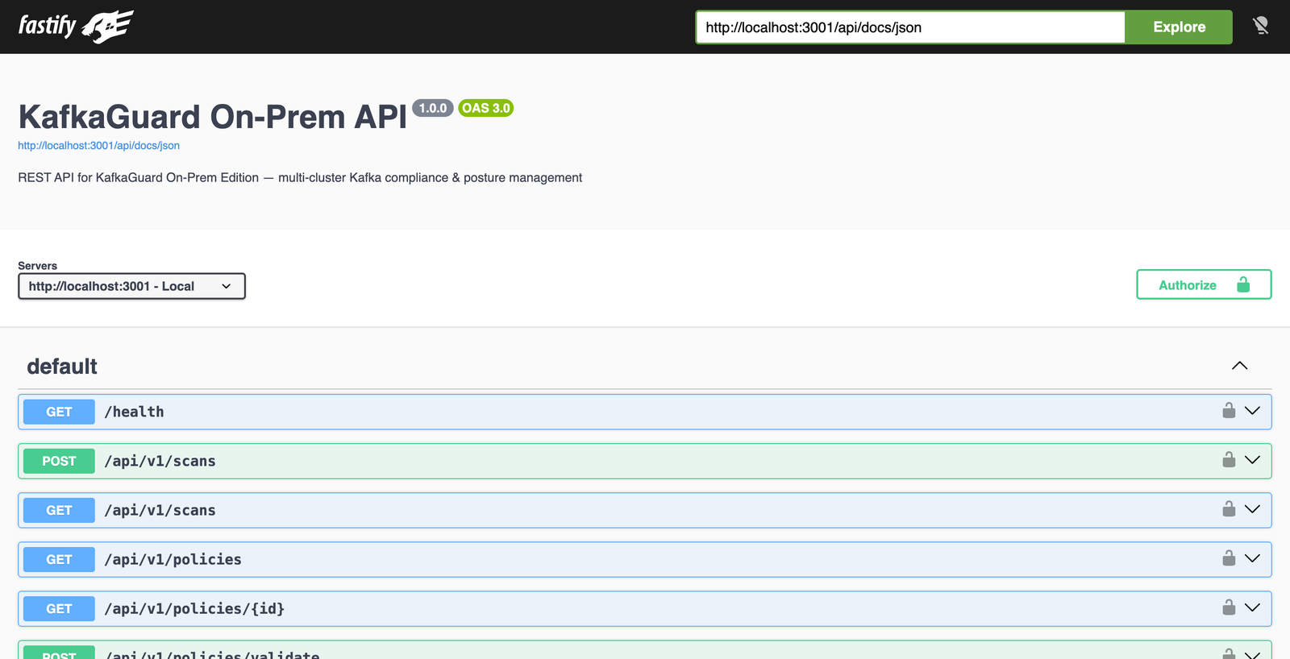Click the GET method badge for /api/v1/policies/{id}
Image resolution: width=1290 pixels, height=659 pixels.
(x=59, y=608)
